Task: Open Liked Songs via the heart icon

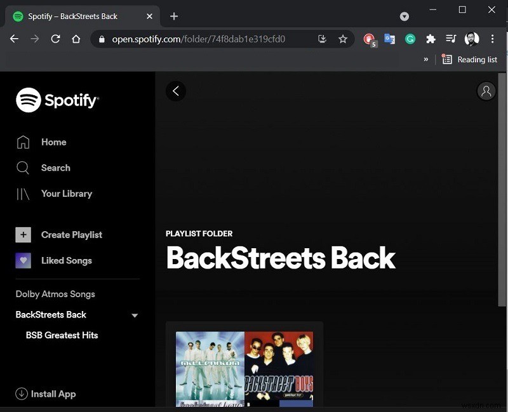Action: pos(23,260)
